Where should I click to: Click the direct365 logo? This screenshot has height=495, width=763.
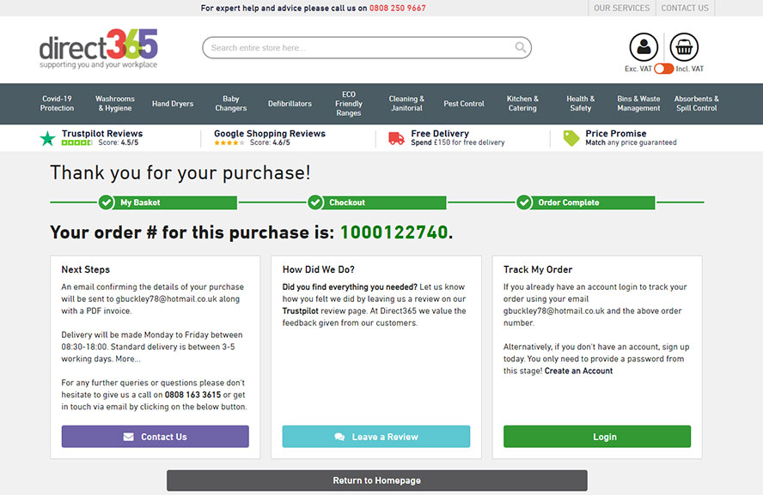[x=98, y=49]
